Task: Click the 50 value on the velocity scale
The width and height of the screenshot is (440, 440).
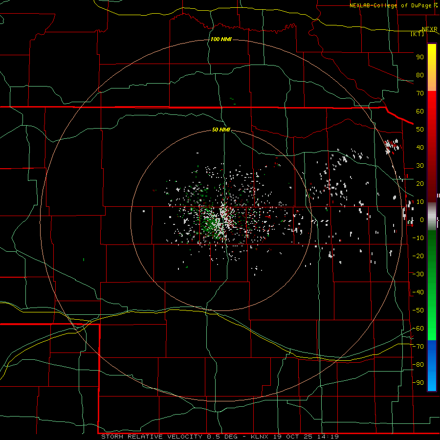Action: (x=420, y=130)
